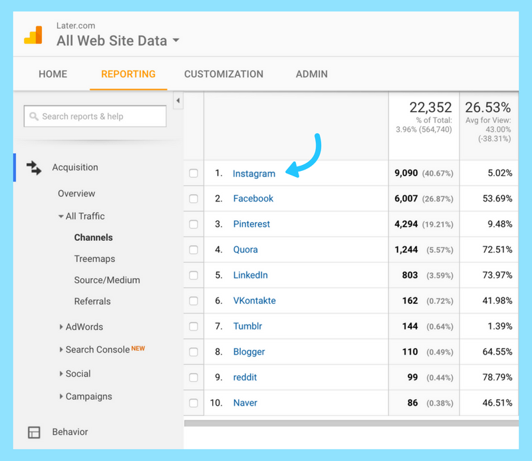Click the reddit source link
The height and width of the screenshot is (461, 532).
pos(245,377)
